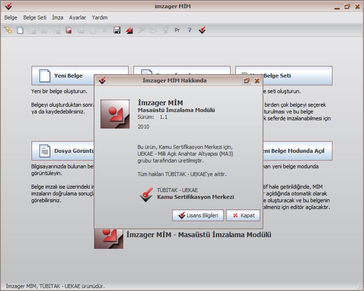364x291 pixels.
Task: Click the Kapat button
Action: point(243,215)
